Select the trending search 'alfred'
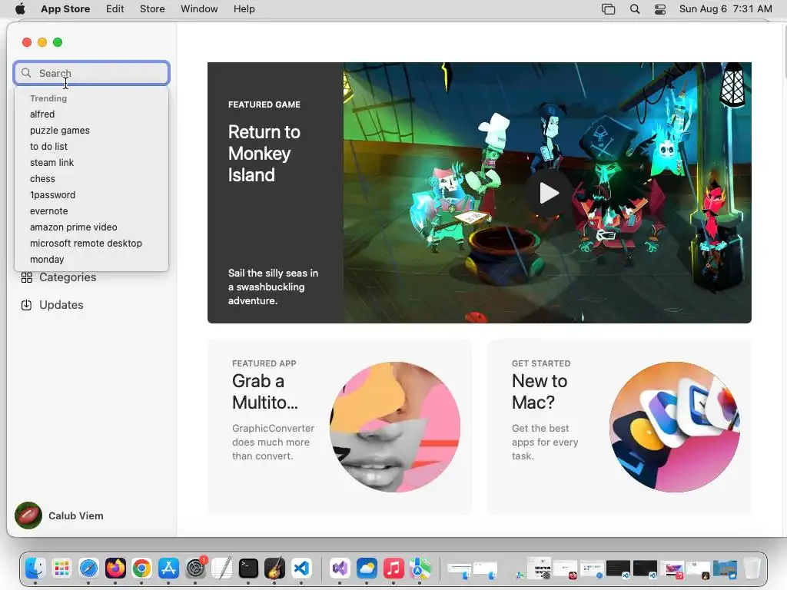The width and height of the screenshot is (787, 590). [42, 114]
